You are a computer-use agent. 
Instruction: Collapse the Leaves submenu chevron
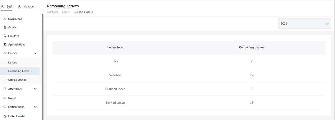point(35,53)
